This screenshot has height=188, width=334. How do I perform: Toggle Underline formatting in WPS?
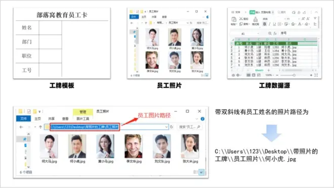tap(274, 24)
